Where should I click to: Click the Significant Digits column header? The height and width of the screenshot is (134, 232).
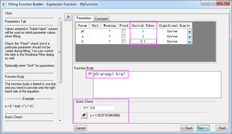[174, 25]
